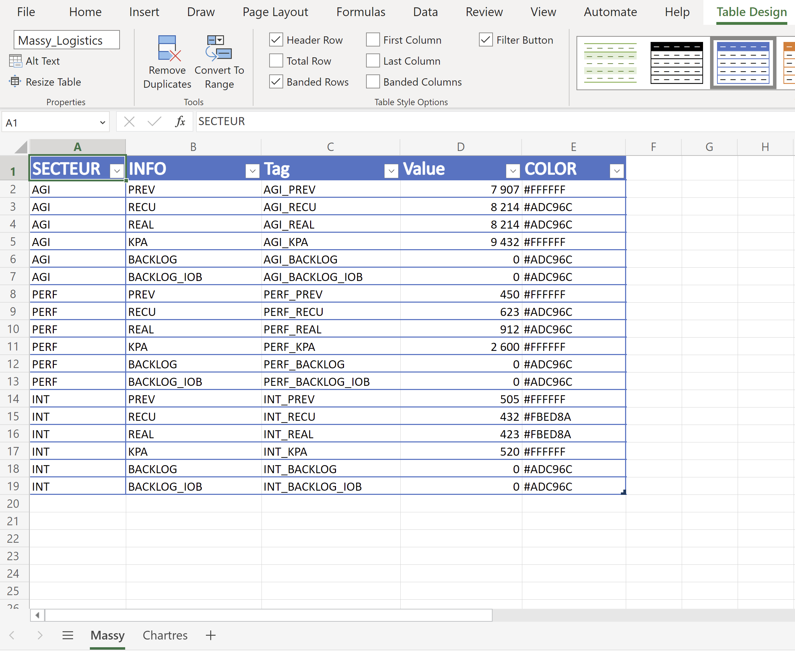Click the Insert Function fx icon

coord(180,122)
